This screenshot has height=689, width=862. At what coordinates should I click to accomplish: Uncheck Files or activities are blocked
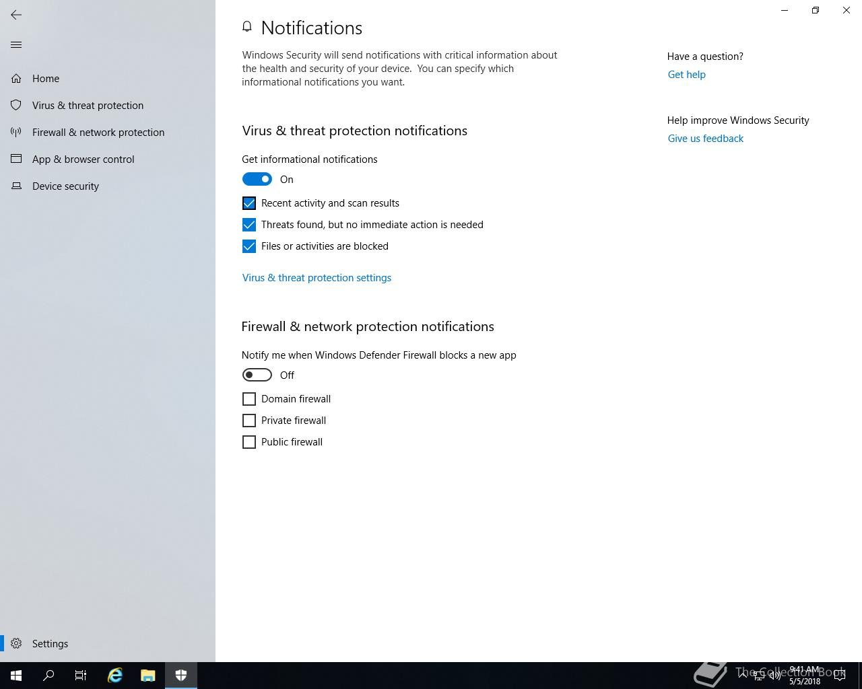coord(249,246)
